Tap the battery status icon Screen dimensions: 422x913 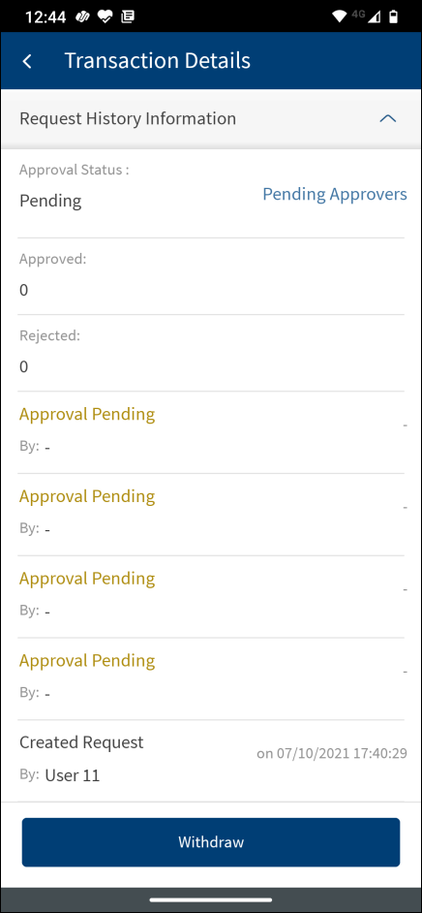pos(394,16)
